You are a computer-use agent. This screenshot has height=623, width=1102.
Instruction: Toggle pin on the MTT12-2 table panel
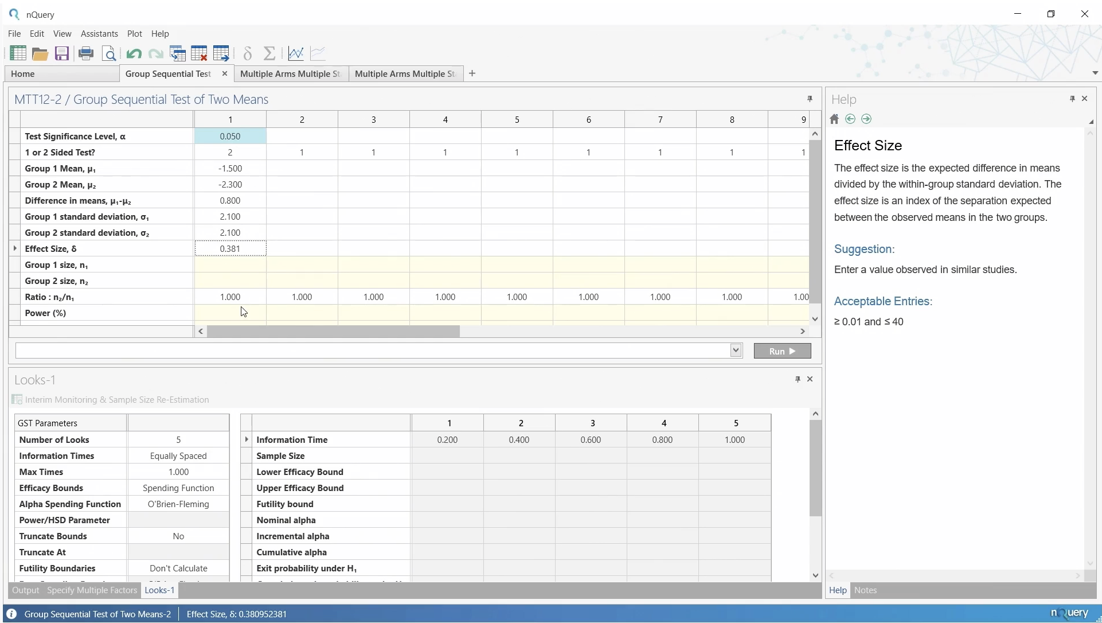[810, 99]
